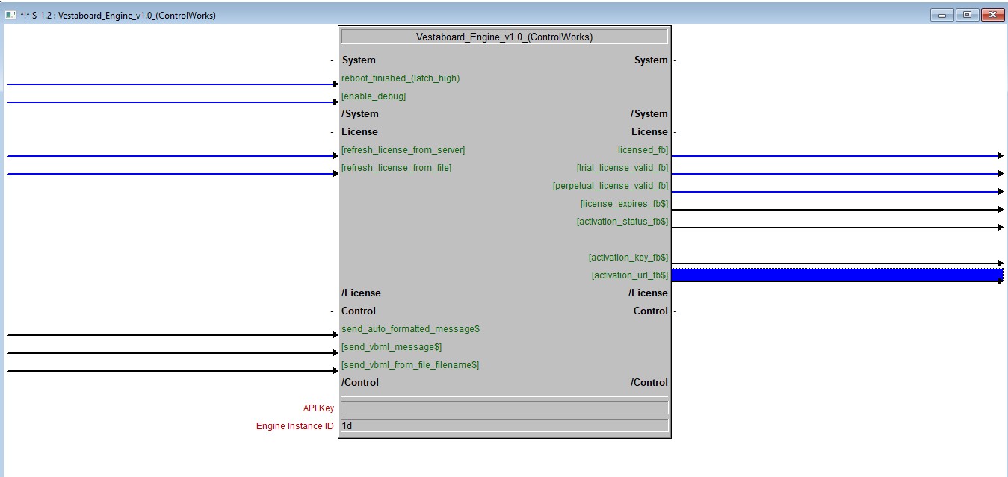Click the API Key parameter field
The image size is (1008, 477).
coord(504,408)
